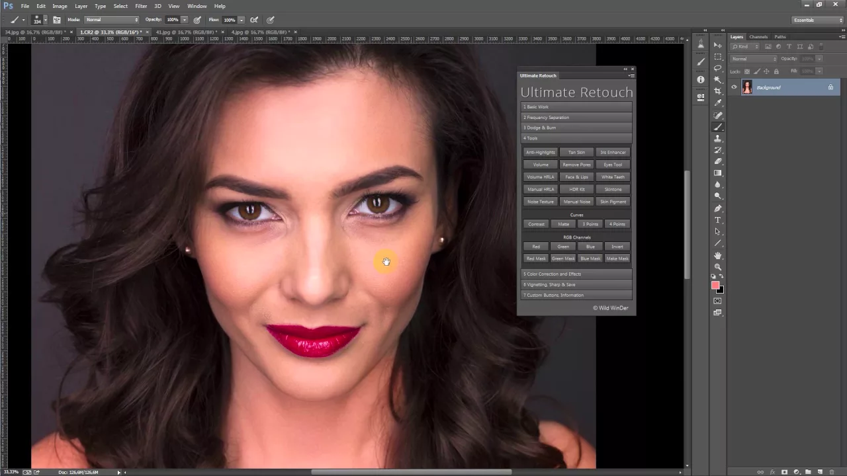
Task: Open the Filter menu
Action: click(x=141, y=6)
